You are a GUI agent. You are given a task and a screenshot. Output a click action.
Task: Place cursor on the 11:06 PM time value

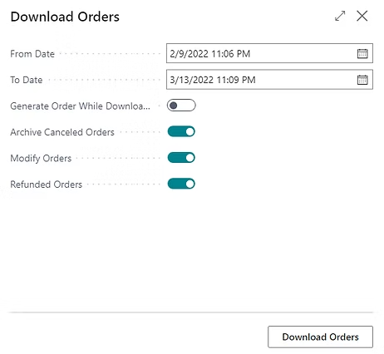(x=231, y=54)
